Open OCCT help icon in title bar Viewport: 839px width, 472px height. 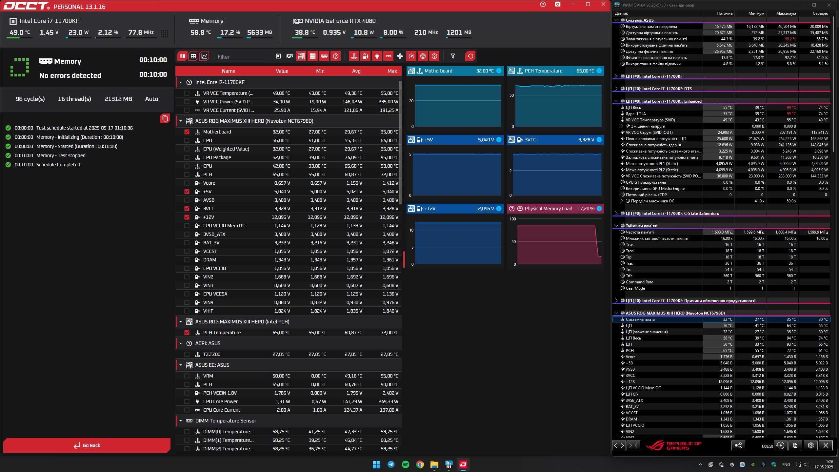543,5
